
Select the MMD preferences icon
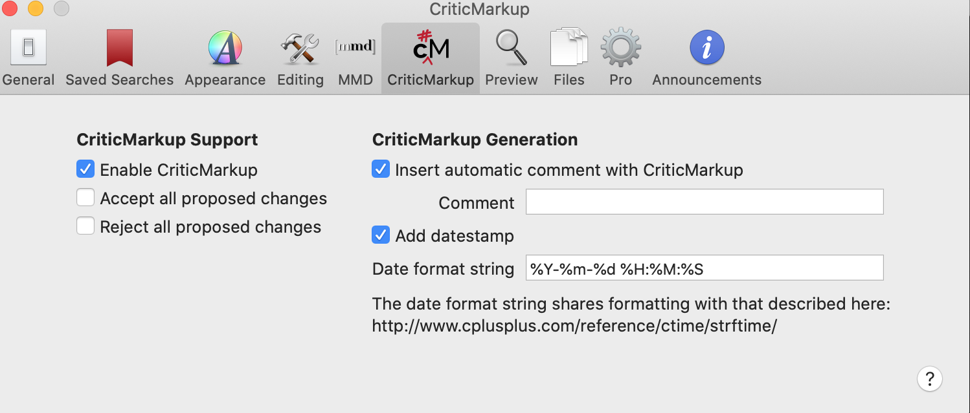click(x=355, y=58)
